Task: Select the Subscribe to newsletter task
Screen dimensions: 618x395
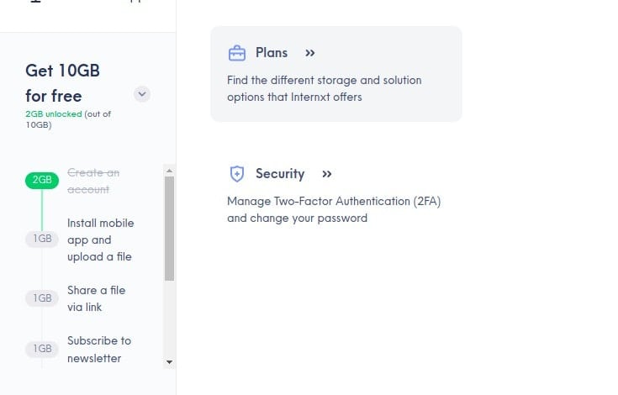Action: coord(99,350)
